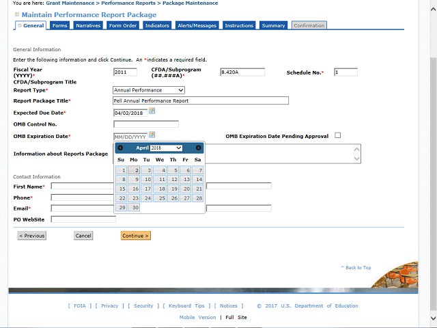
Task: Open the calendar year 2018 dropdown
Action: 166,148
